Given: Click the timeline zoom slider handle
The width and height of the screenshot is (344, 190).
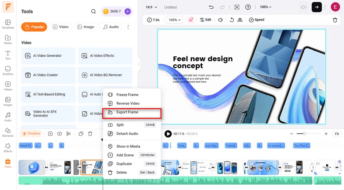Looking at the screenshot, I should click(304, 134).
